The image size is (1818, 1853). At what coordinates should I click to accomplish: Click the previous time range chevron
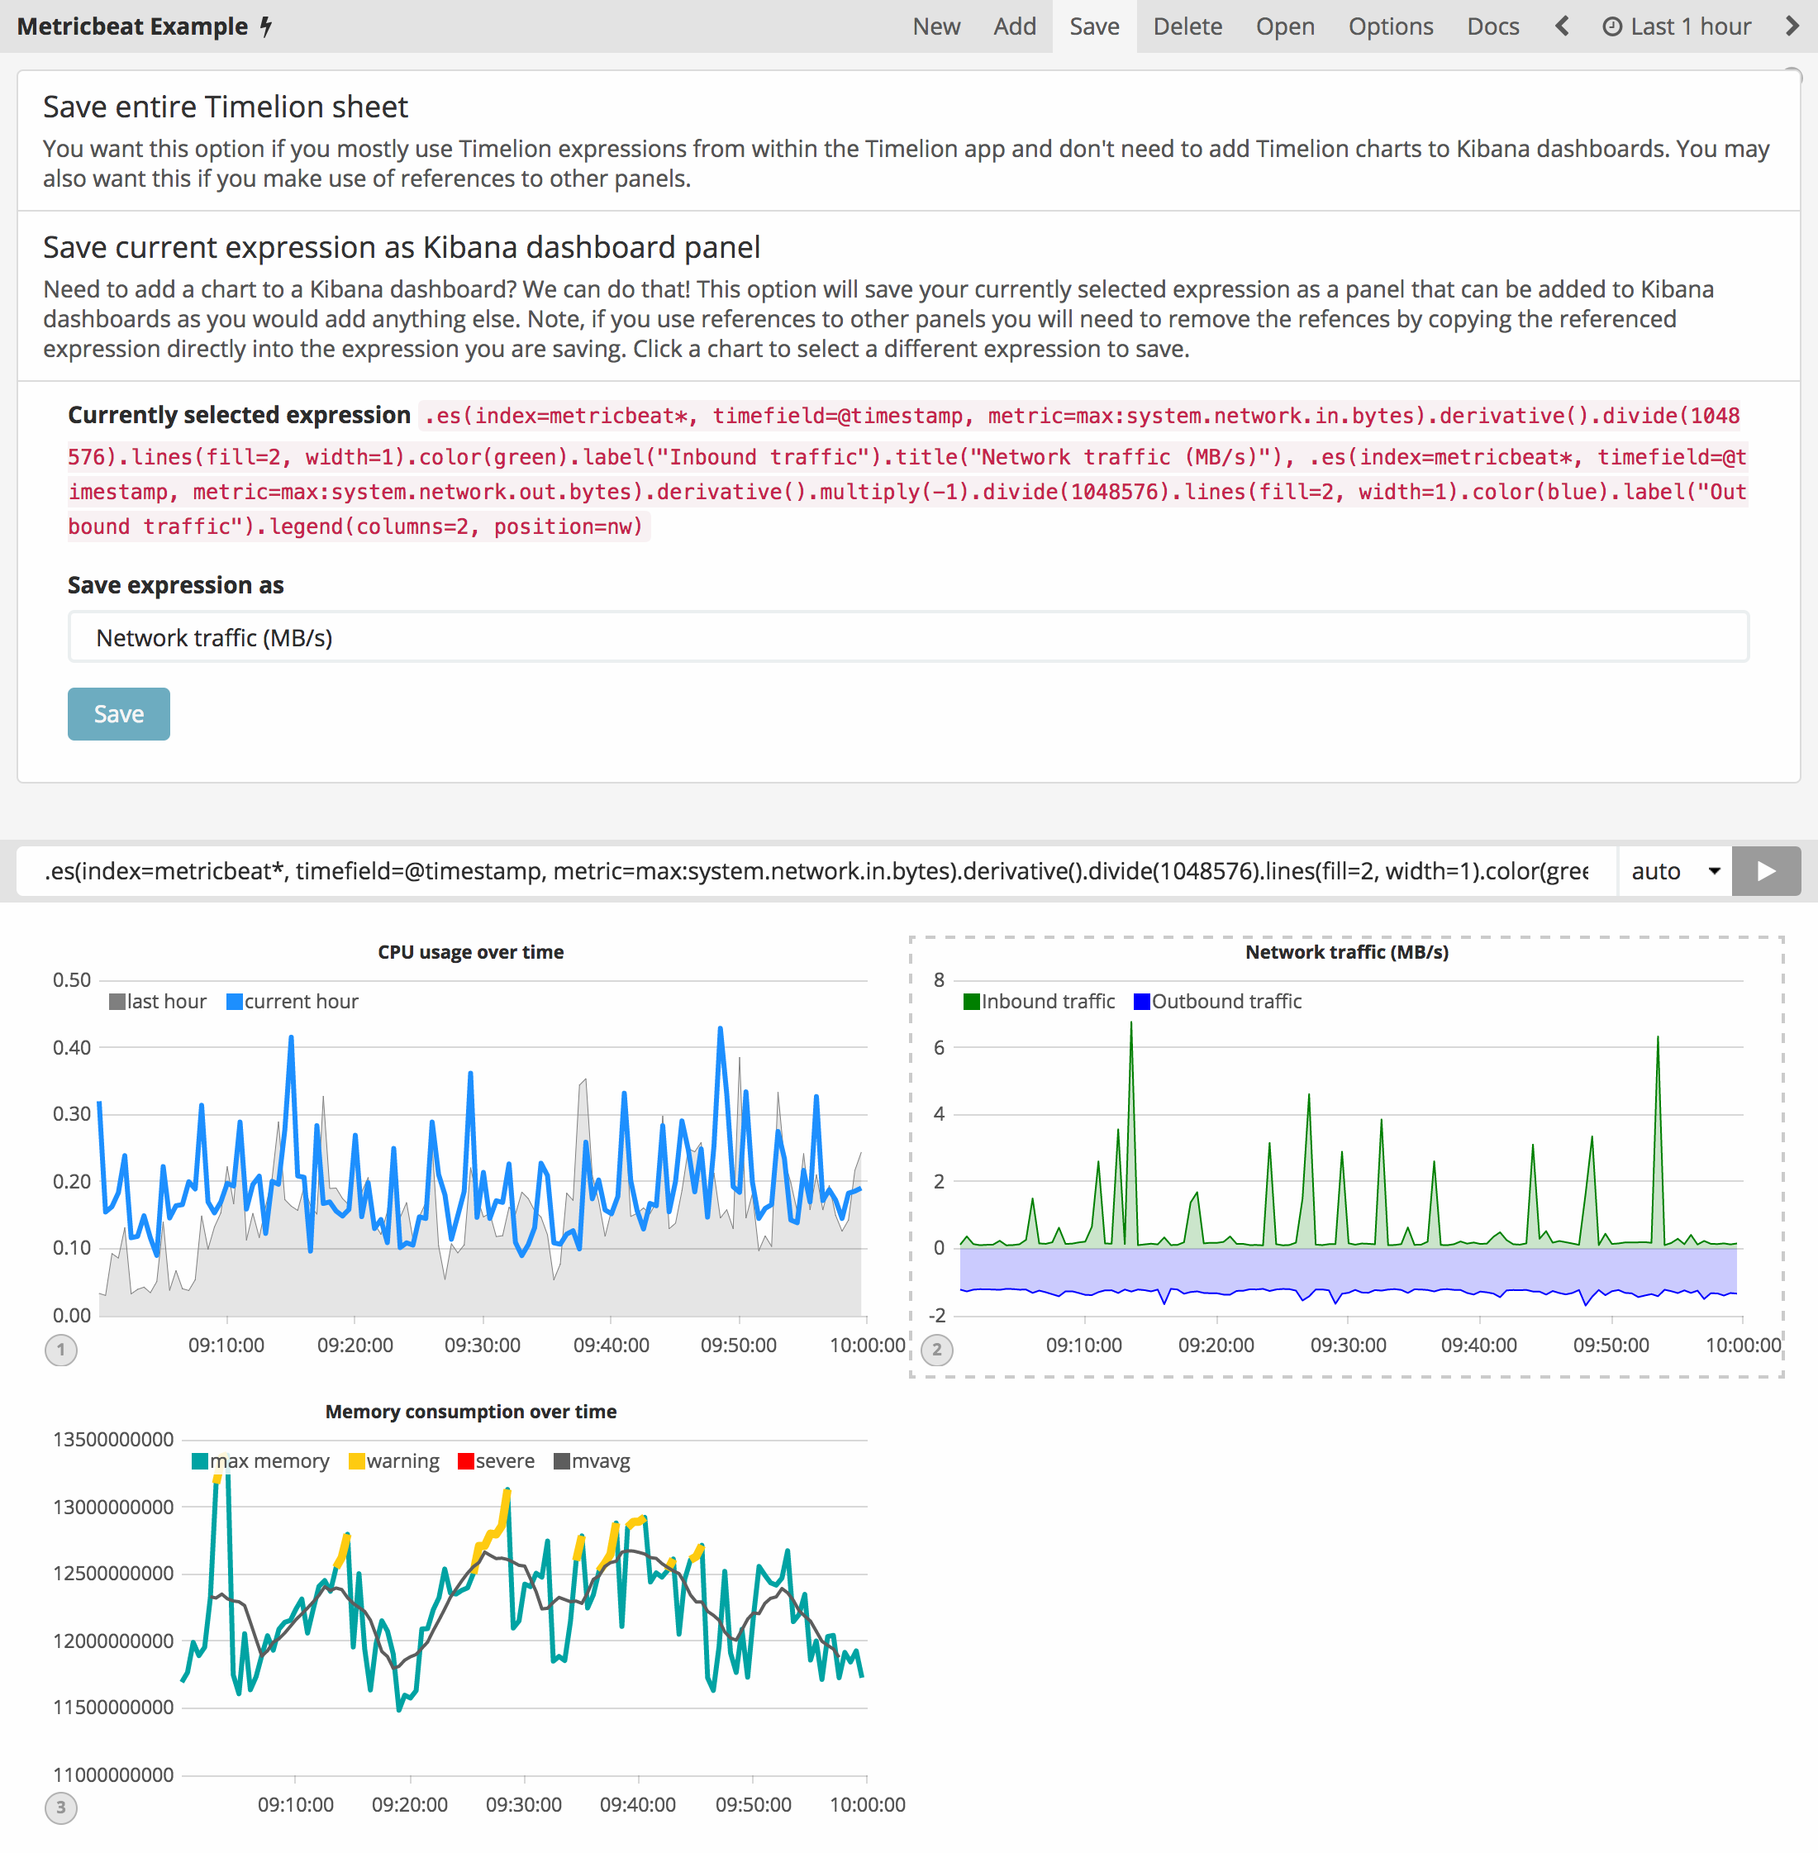pos(1562,26)
